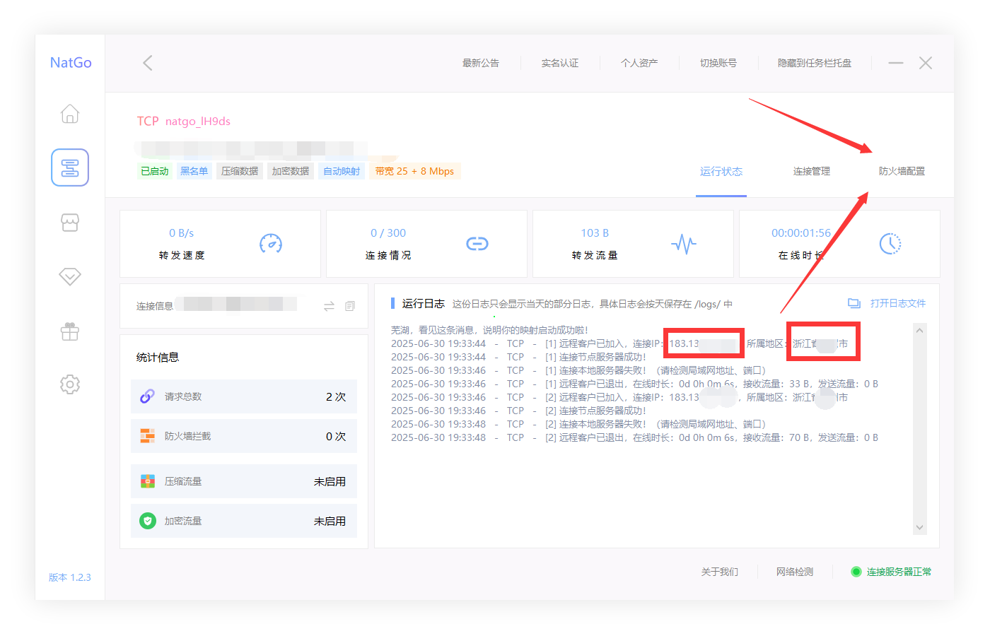Click the 压缩数据 tag
Viewport: 990px width, 636px height.
[x=240, y=171]
